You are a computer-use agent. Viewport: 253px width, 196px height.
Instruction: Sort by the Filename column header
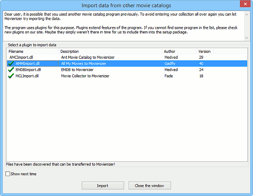pyautogui.click(x=32, y=52)
